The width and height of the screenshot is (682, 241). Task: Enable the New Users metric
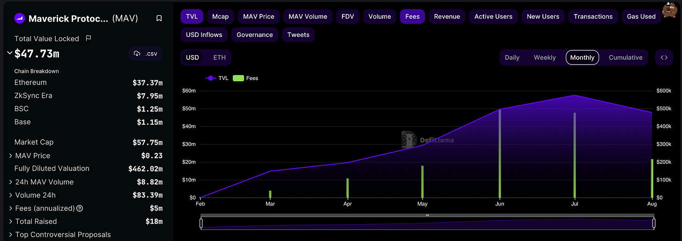pyautogui.click(x=543, y=16)
